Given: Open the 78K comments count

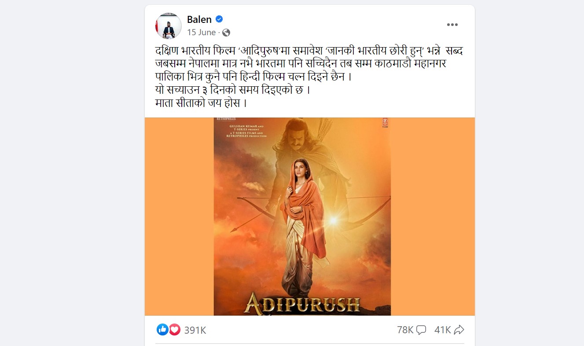Looking at the screenshot, I should [x=405, y=330].
